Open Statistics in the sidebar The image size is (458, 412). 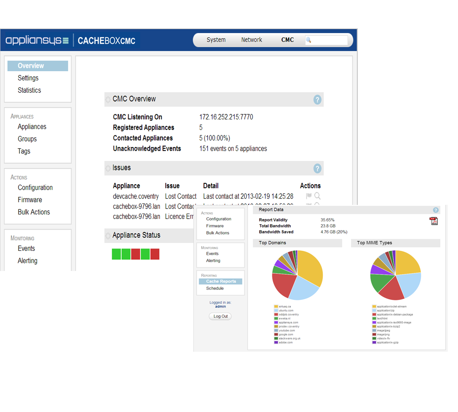click(29, 90)
